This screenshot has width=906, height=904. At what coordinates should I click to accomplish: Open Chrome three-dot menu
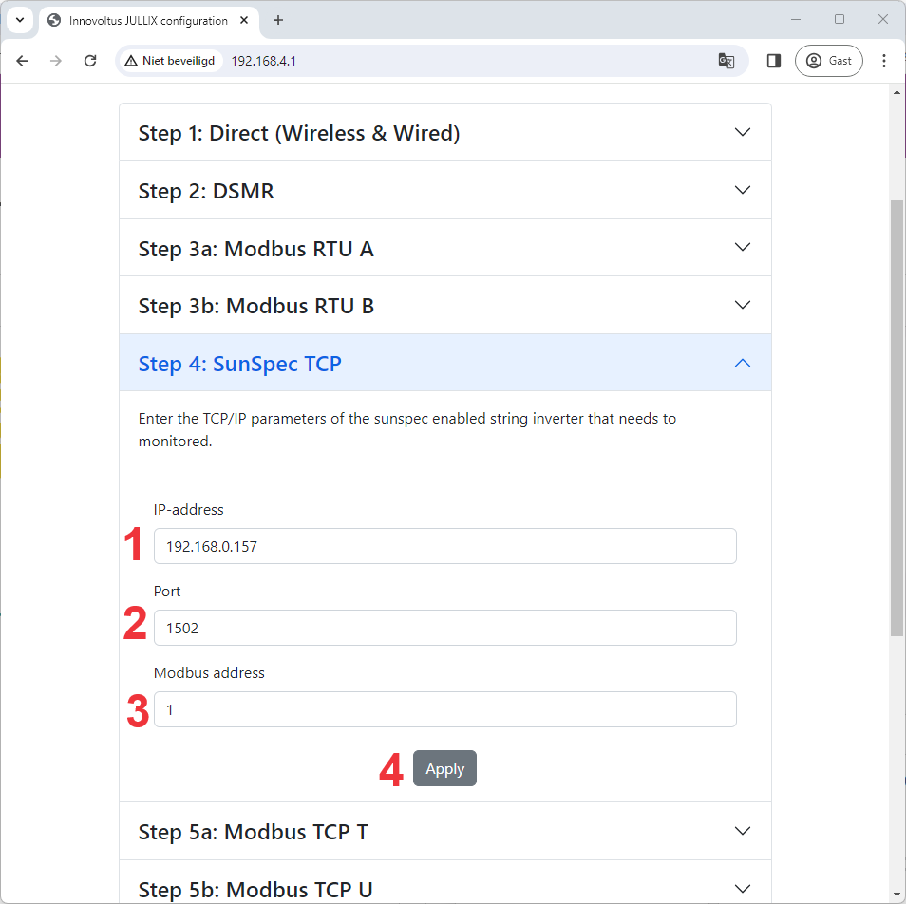point(884,61)
